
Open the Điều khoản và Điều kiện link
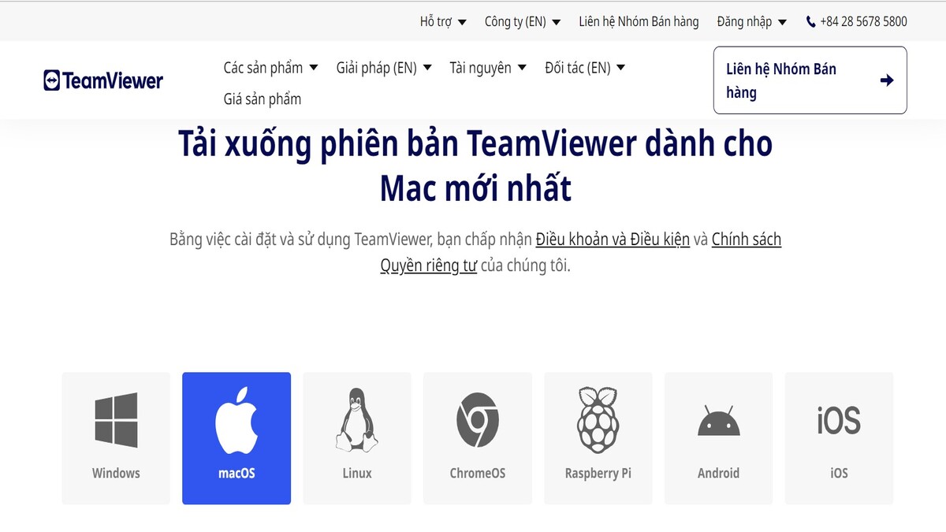[x=613, y=240]
